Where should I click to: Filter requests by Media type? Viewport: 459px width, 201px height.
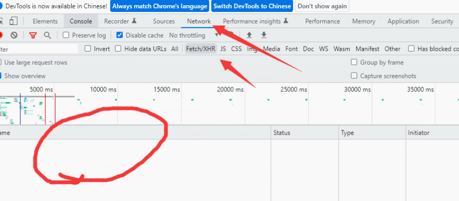click(272, 49)
